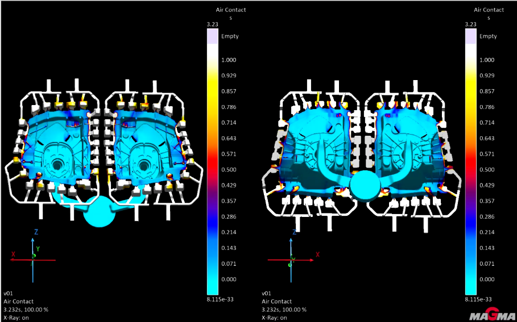517x322 pixels.
Task: Click the 'v01' version label in left view
Action: pos(8,294)
